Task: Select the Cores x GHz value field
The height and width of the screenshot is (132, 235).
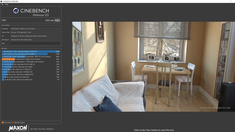Action: [x=35, y=32]
